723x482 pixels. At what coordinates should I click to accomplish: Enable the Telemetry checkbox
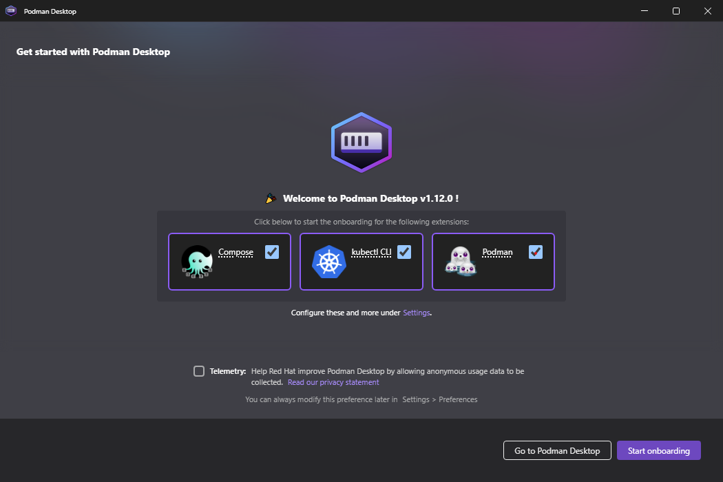[x=199, y=371]
